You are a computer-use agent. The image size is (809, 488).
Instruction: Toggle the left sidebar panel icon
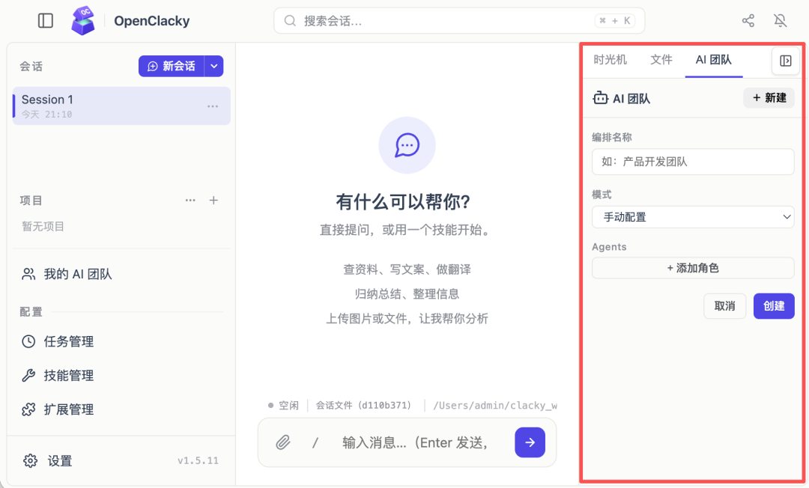46,21
